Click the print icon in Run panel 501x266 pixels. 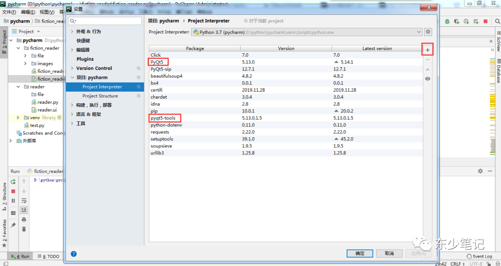pos(24,220)
